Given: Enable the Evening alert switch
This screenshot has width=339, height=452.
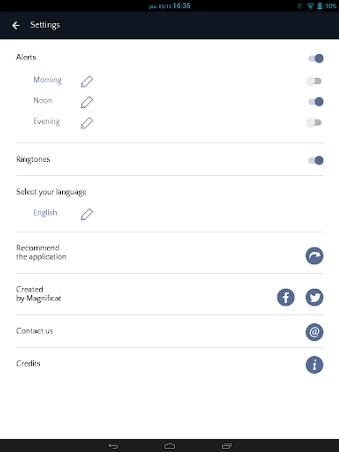Looking at the screenshot, I should coord(314,123).
